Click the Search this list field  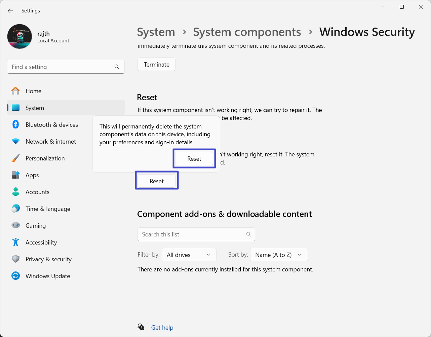coord(192,234)
